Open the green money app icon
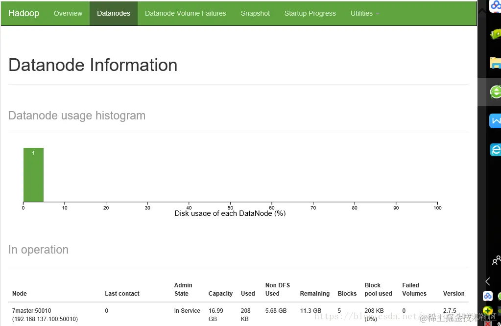 click(496, 34)
